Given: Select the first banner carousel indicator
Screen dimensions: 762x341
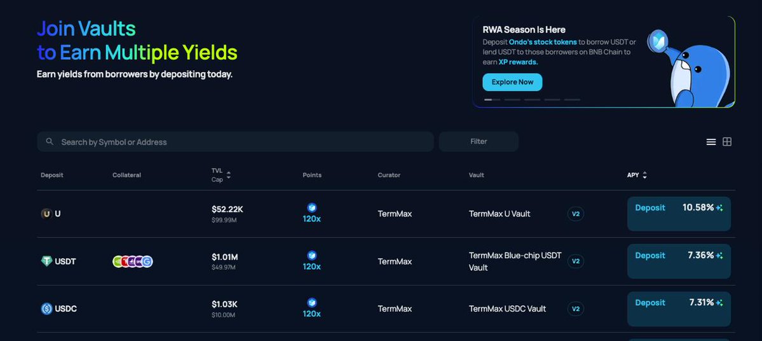Looking at the screenshot, I should pos(492,100).
